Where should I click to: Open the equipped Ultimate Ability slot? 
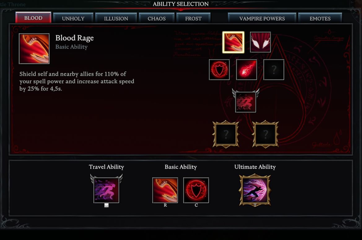(x=255, y=190)
